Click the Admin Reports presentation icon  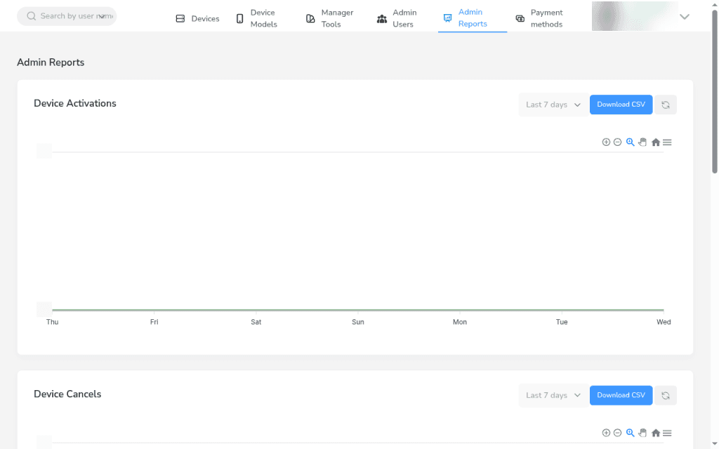pyautogui.click(x=447, y=18)
